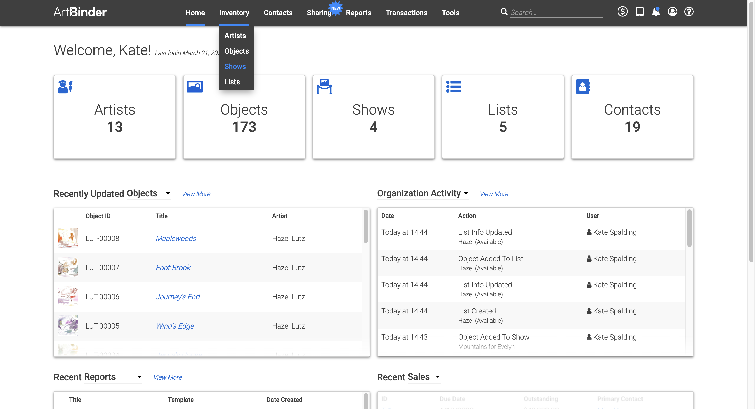
Task: Open the Objects 173 summary card
Action: (244, 117)
